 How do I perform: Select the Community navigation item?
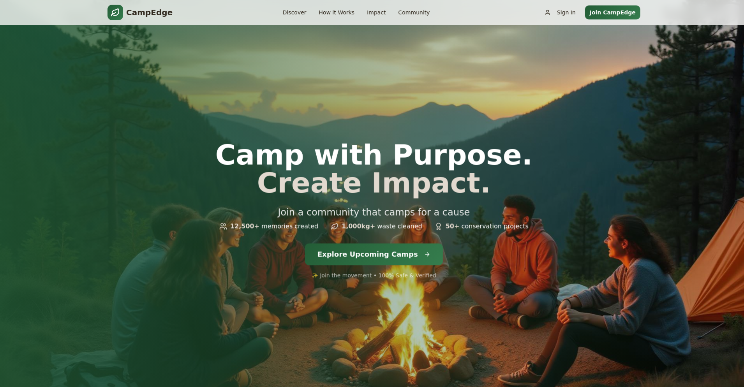coord(414,12)
